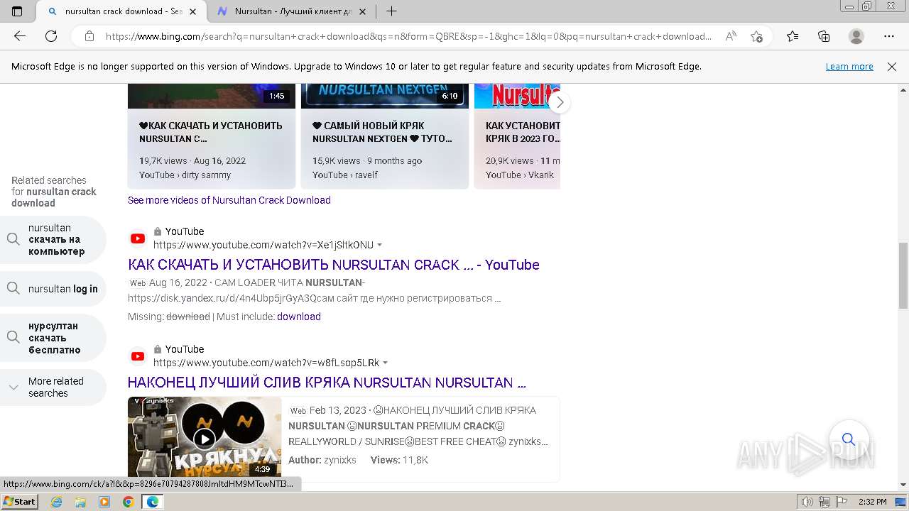909x511 pixels.
Task: Open Edge Settings and more menu
Action: tap(889, 36)
